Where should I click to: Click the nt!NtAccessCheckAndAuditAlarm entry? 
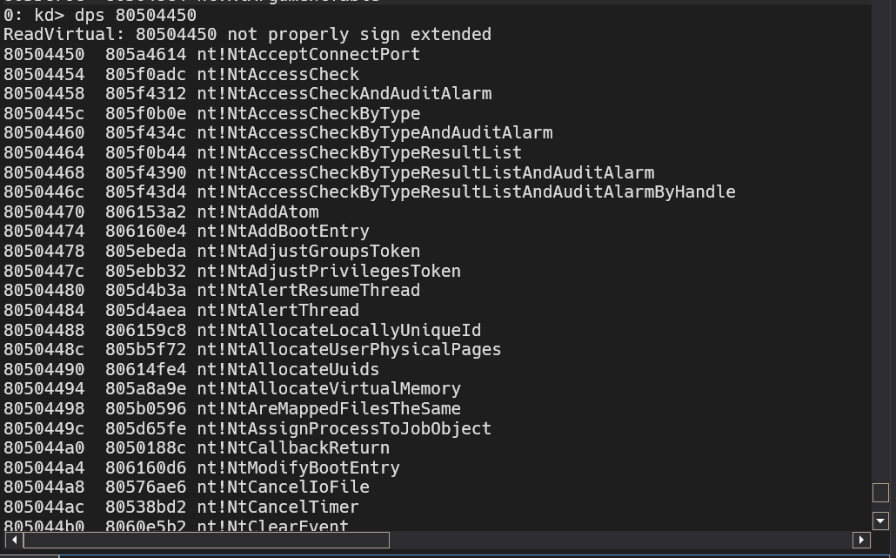pos(344,93)
